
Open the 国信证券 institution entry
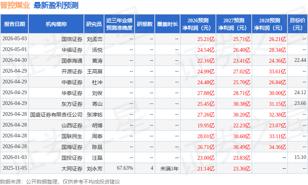(x=72, y=39)
